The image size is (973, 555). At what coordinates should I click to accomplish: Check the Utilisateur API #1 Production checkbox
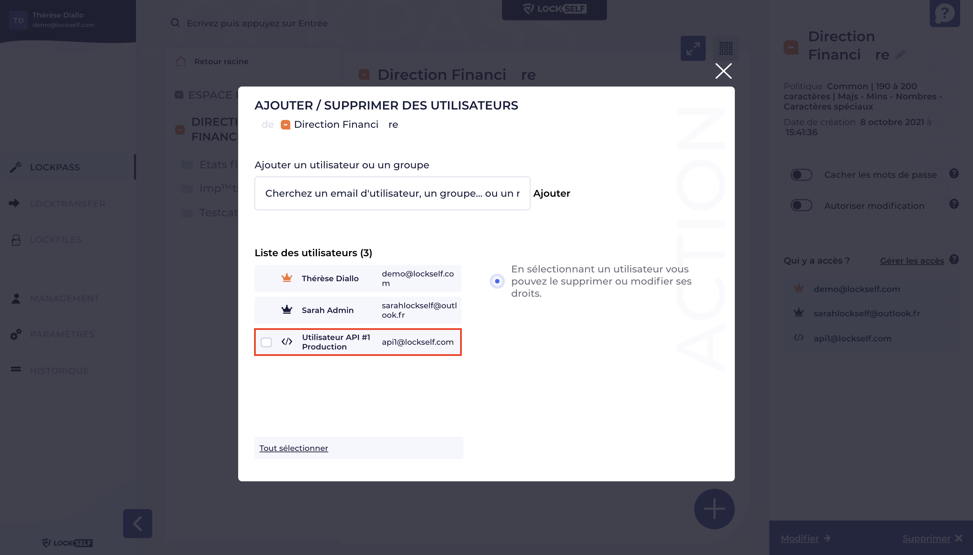pos(266,342)
